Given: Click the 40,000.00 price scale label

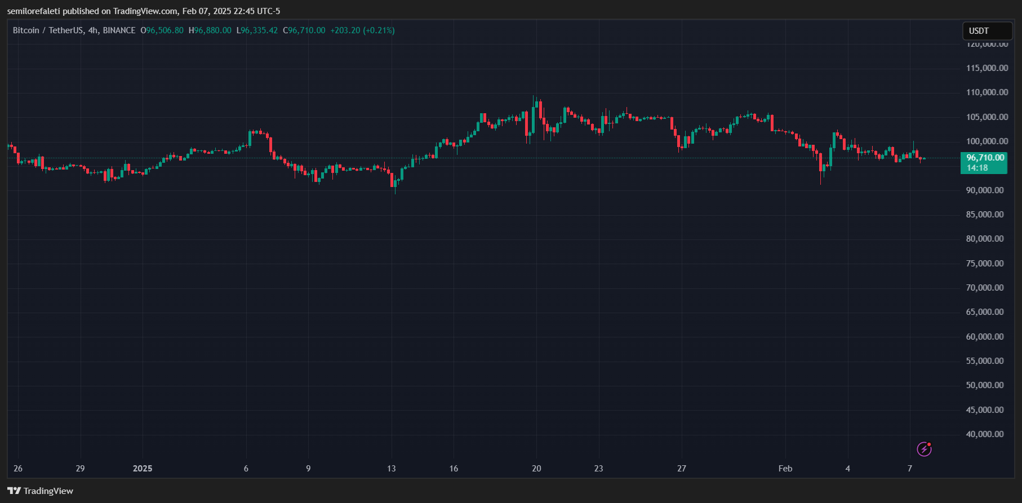Looking at the screenshot, I should tap(985, 434).
